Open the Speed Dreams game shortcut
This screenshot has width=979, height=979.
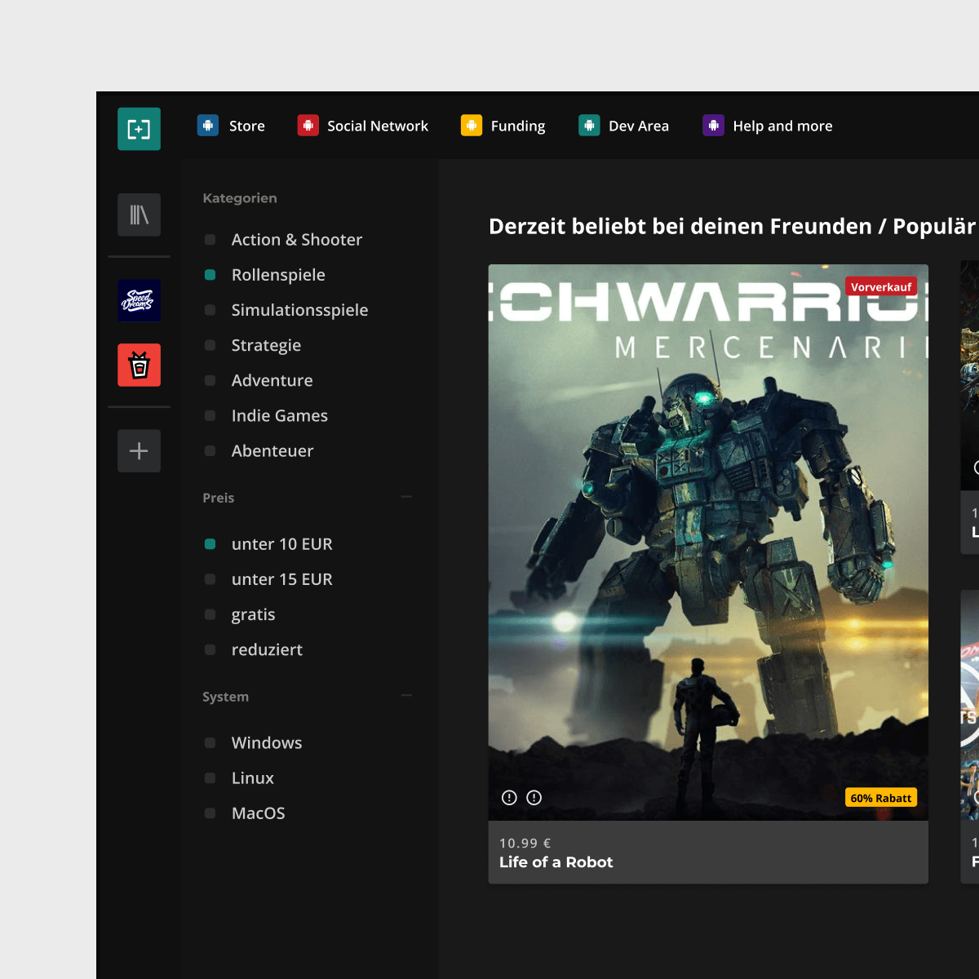(x=139, y=300)
